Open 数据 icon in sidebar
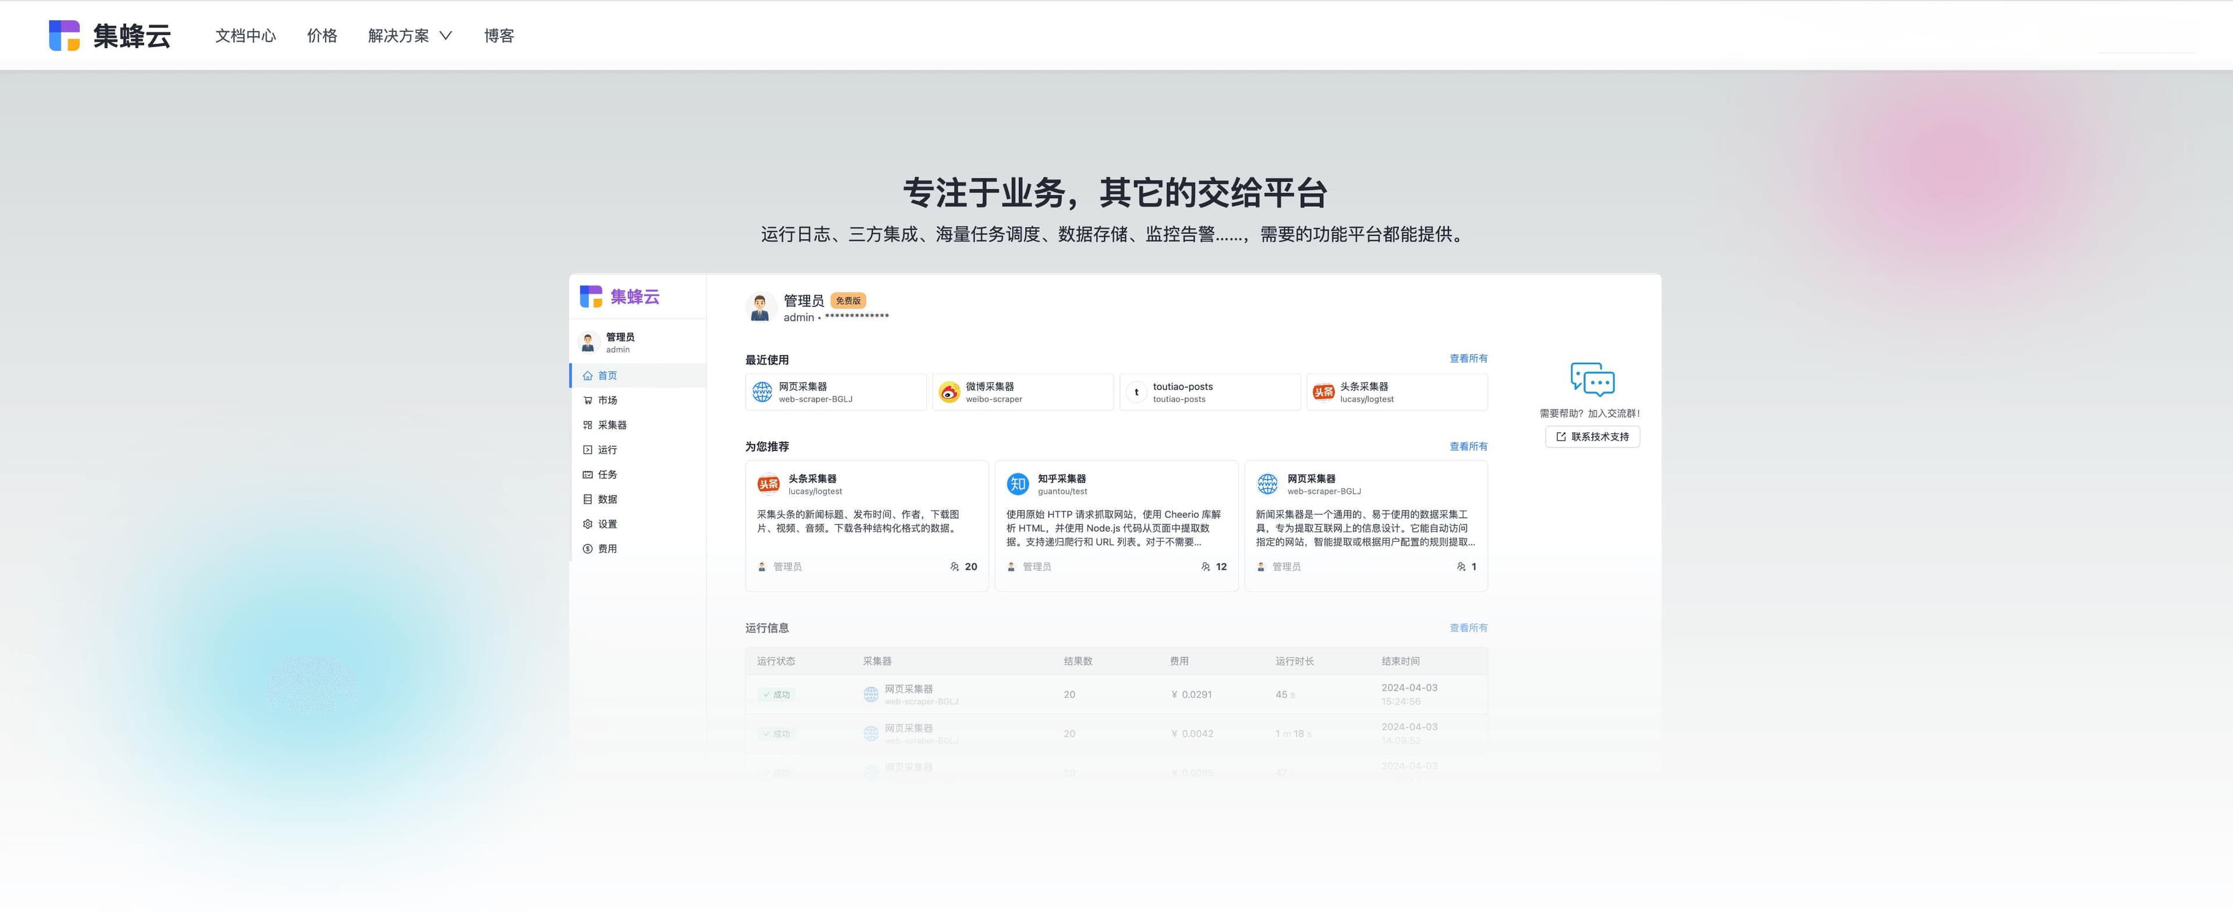Image resolution: width=2233 pixels, height=912 pixels. pyautogui.click(x=588, y=499)
